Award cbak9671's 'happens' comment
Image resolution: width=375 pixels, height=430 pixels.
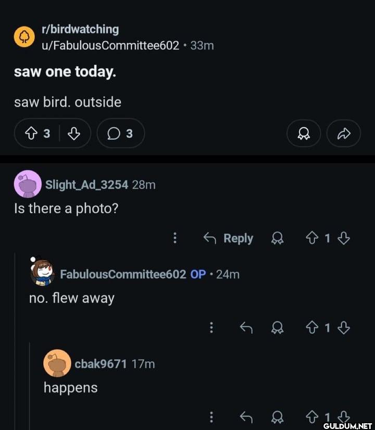coord(278,416)
